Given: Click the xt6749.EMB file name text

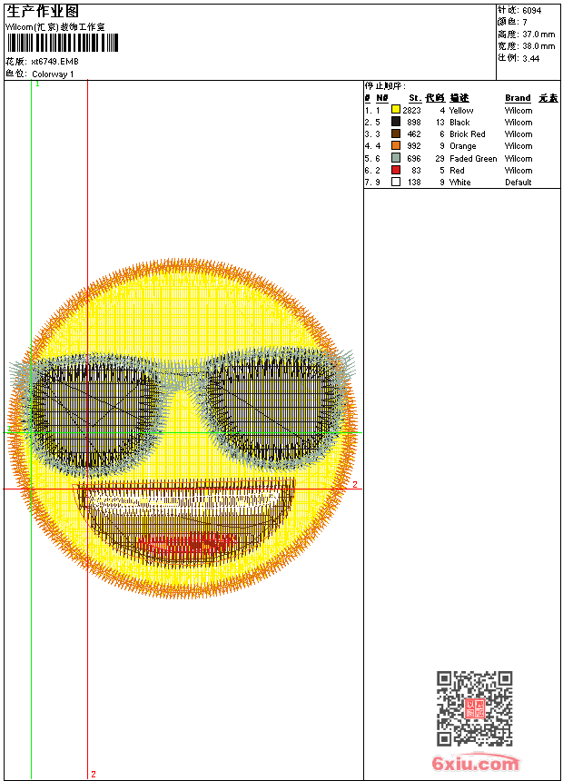Looking at the screenshot, I should [54, 62].
